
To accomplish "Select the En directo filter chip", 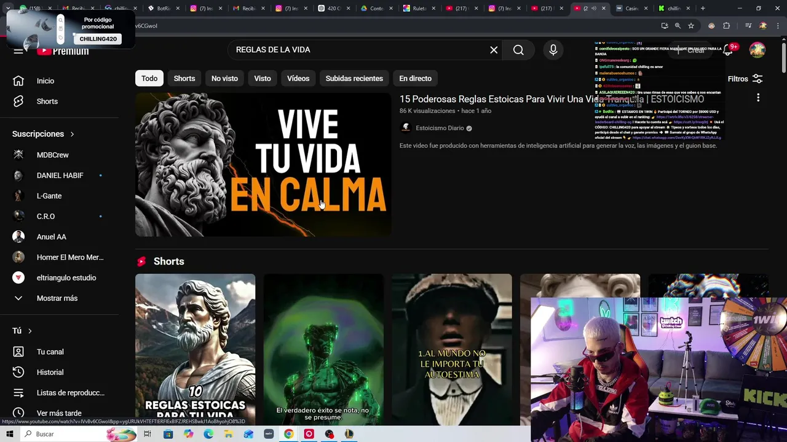I will pos(415,79).
